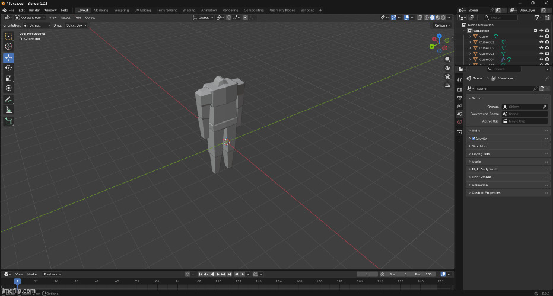The height and width of the screenshot is (296, 553).
Task: Enable the Gravity checkbox
Action: click(473, 139)
